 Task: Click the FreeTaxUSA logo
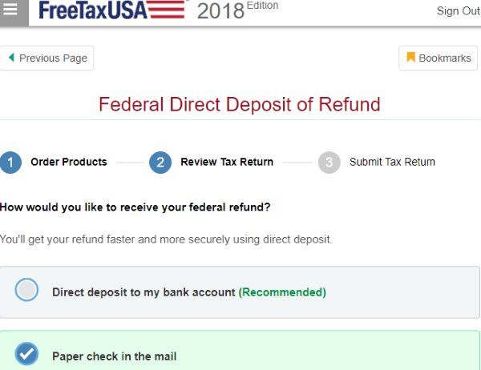110,10
